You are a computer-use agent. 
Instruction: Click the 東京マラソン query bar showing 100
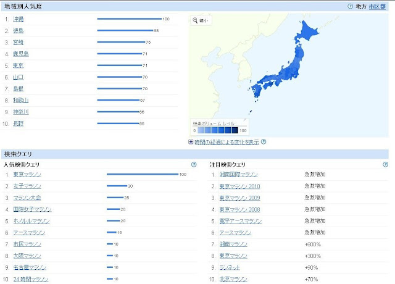click(143, 174)
